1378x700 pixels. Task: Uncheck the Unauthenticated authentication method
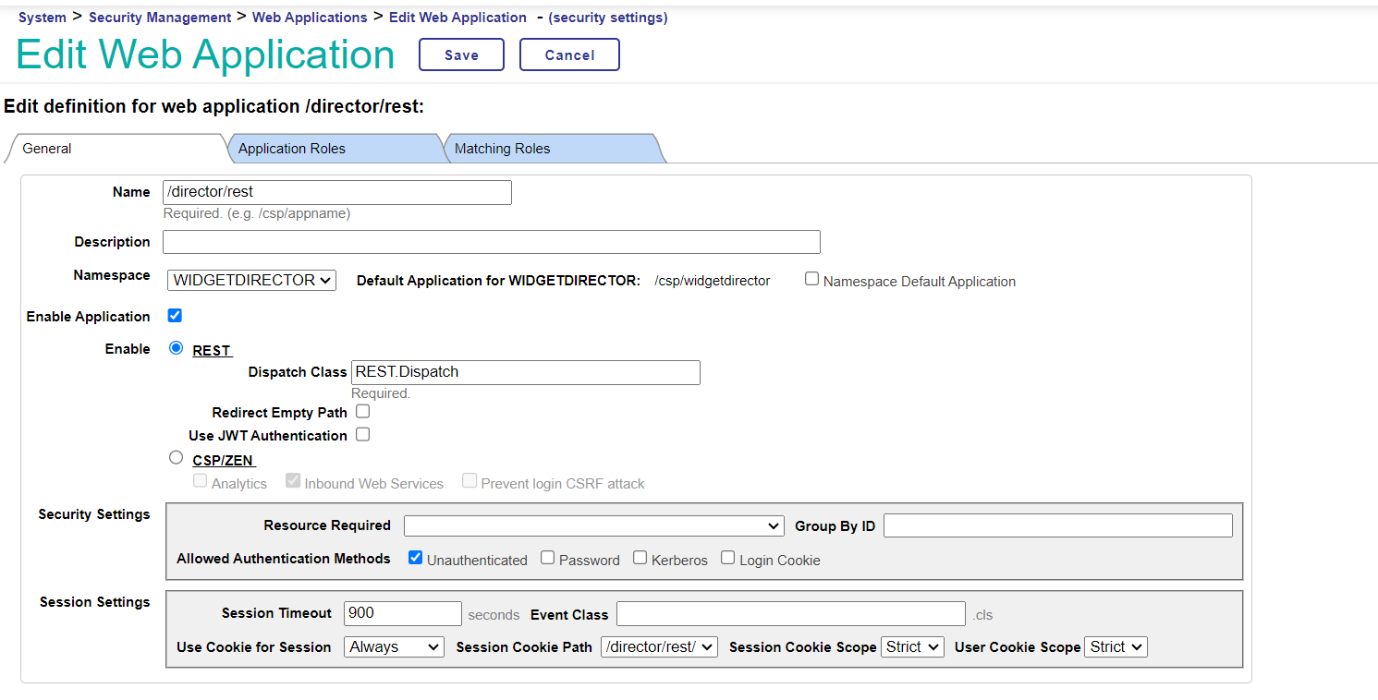416,558
